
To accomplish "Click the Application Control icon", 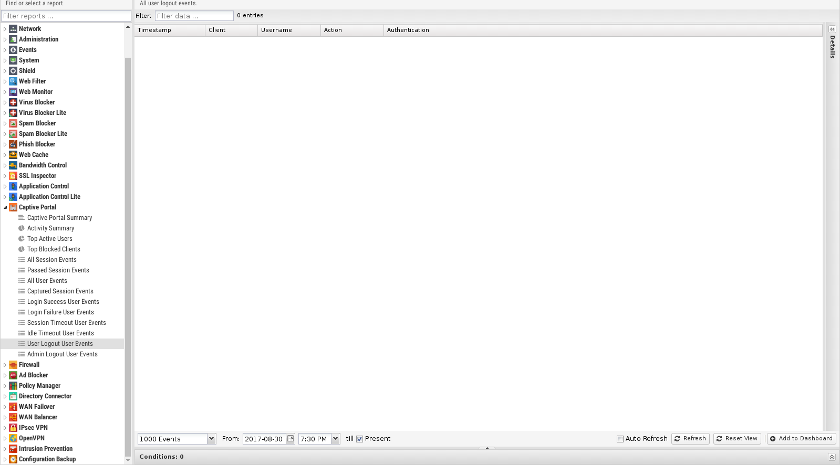I will (13, 186).
